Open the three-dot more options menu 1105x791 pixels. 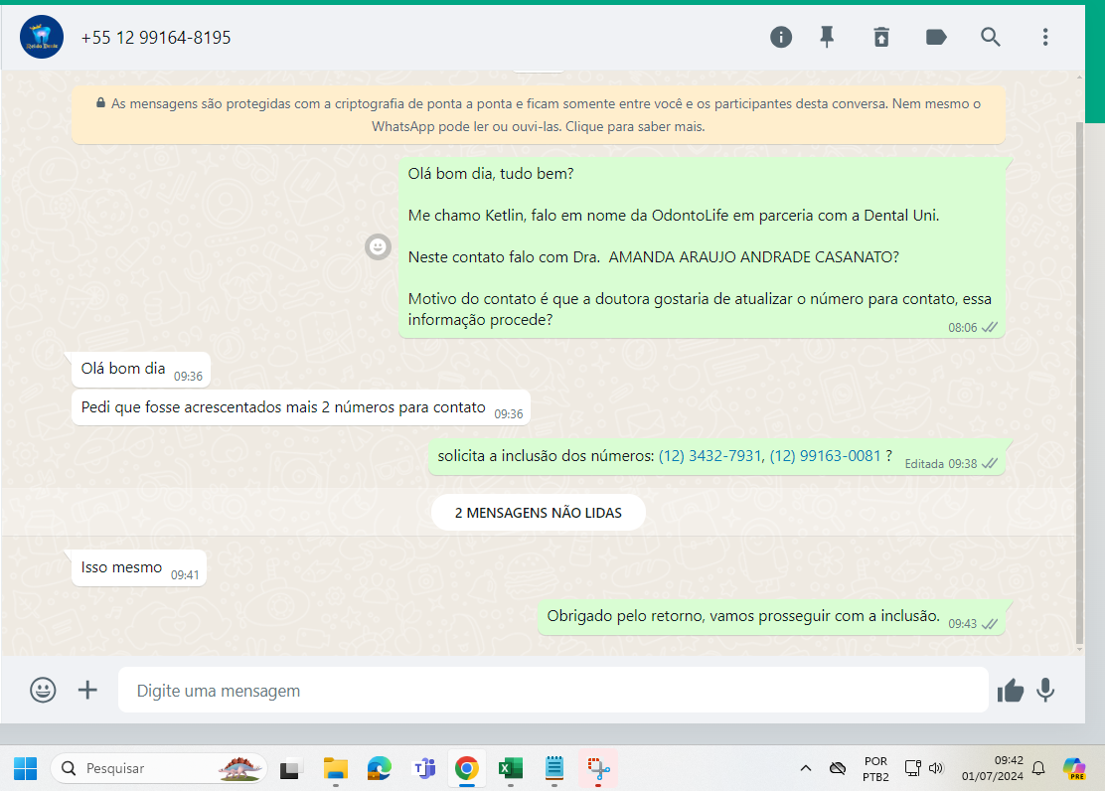point(1045,37)
